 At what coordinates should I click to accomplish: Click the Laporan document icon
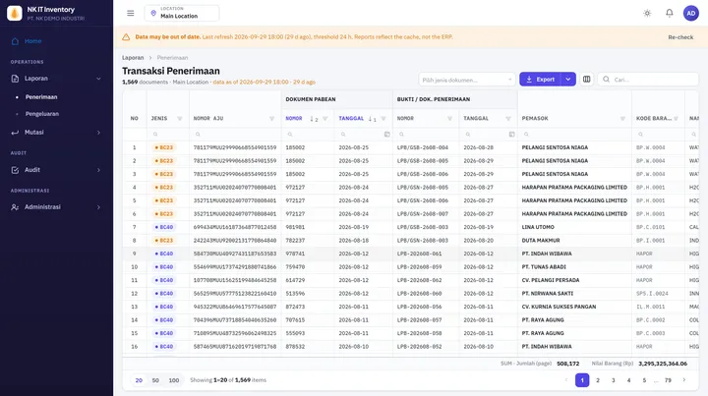click(x=15, y=79)
